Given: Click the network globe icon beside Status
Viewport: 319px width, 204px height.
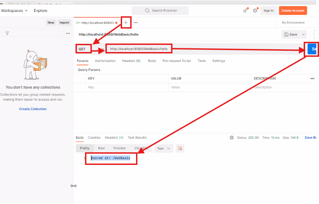Looking at the screenshot, I should pos(232,138).
